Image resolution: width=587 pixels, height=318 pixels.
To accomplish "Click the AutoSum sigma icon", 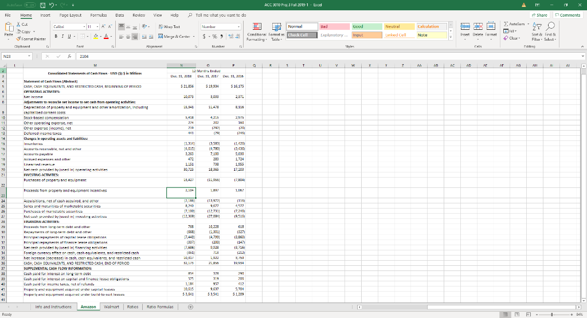I will coord(506,24).
